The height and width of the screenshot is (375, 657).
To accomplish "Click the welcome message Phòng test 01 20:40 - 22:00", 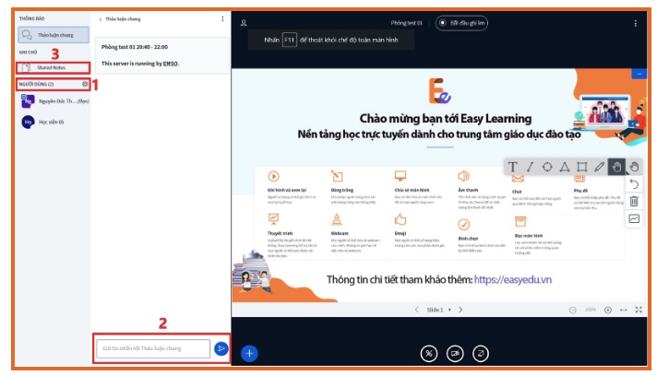I will pyautogui.click(x=135, y=47).
